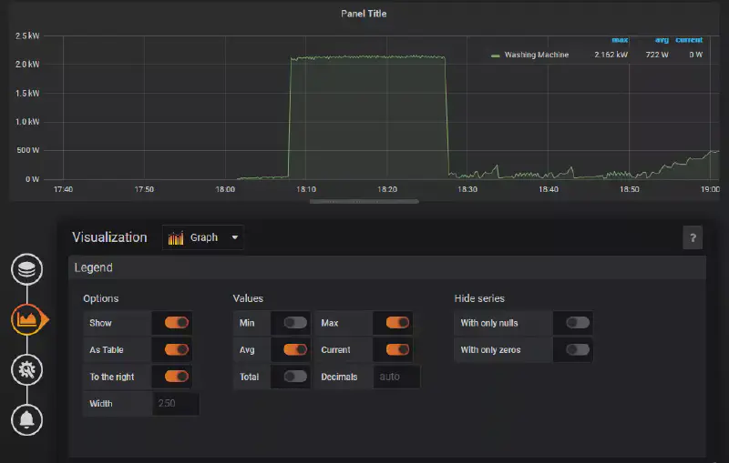Open the Graph visualization dropdown arrow

[235, 238]
